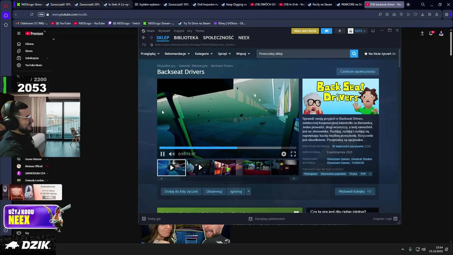Viewport: 453px width, 255px height.
Task: Open Zarządzaj pobieraniem
Action: pos(266,219)
